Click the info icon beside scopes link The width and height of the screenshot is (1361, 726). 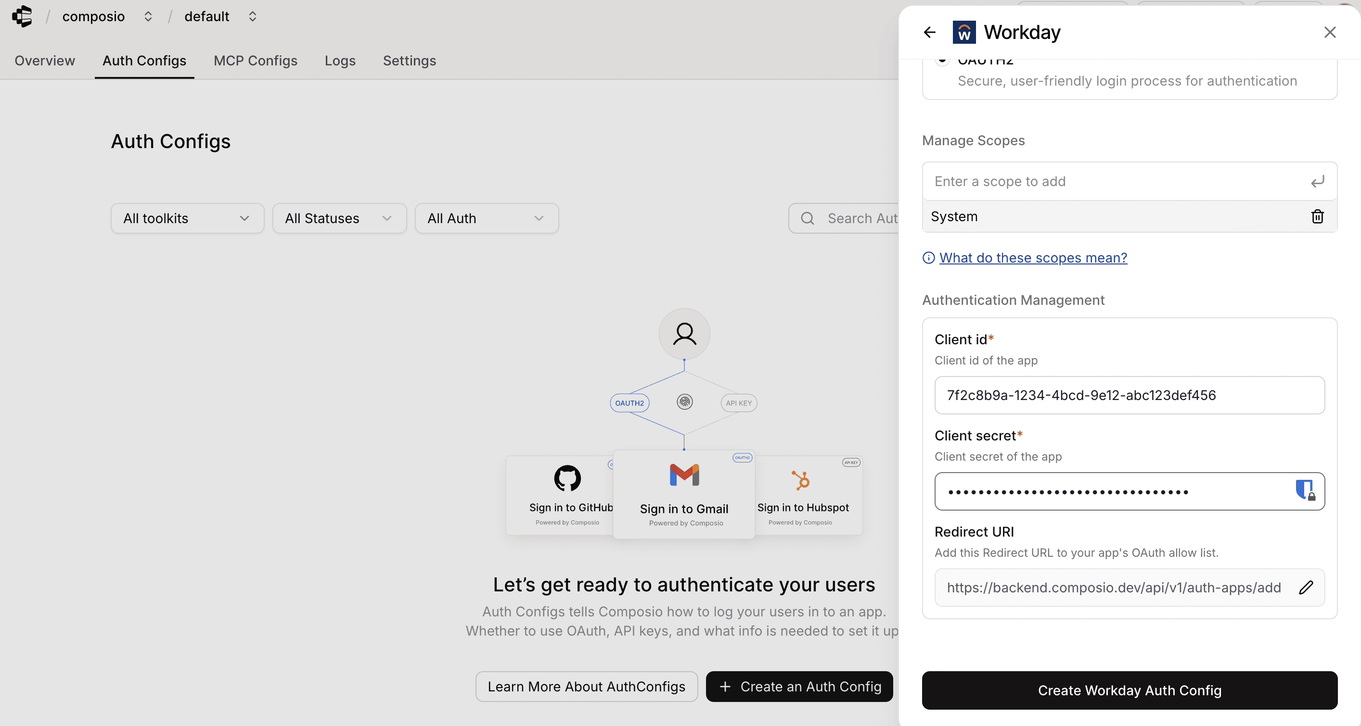click(x=928, y=258)
